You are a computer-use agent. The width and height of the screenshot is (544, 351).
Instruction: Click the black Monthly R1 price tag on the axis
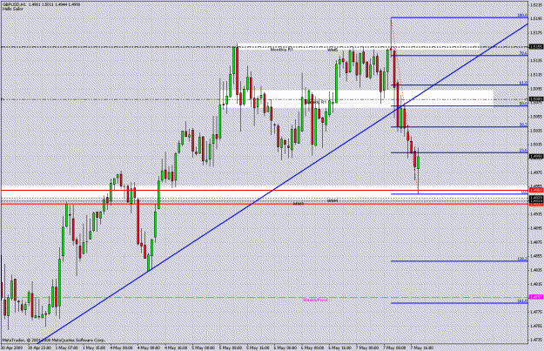(x=536, y=46)
